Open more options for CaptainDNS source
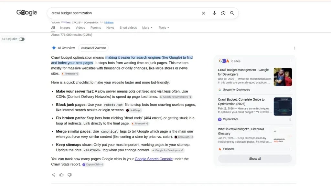The height and width of the screenshot is (190, 331). click(290, 119)
